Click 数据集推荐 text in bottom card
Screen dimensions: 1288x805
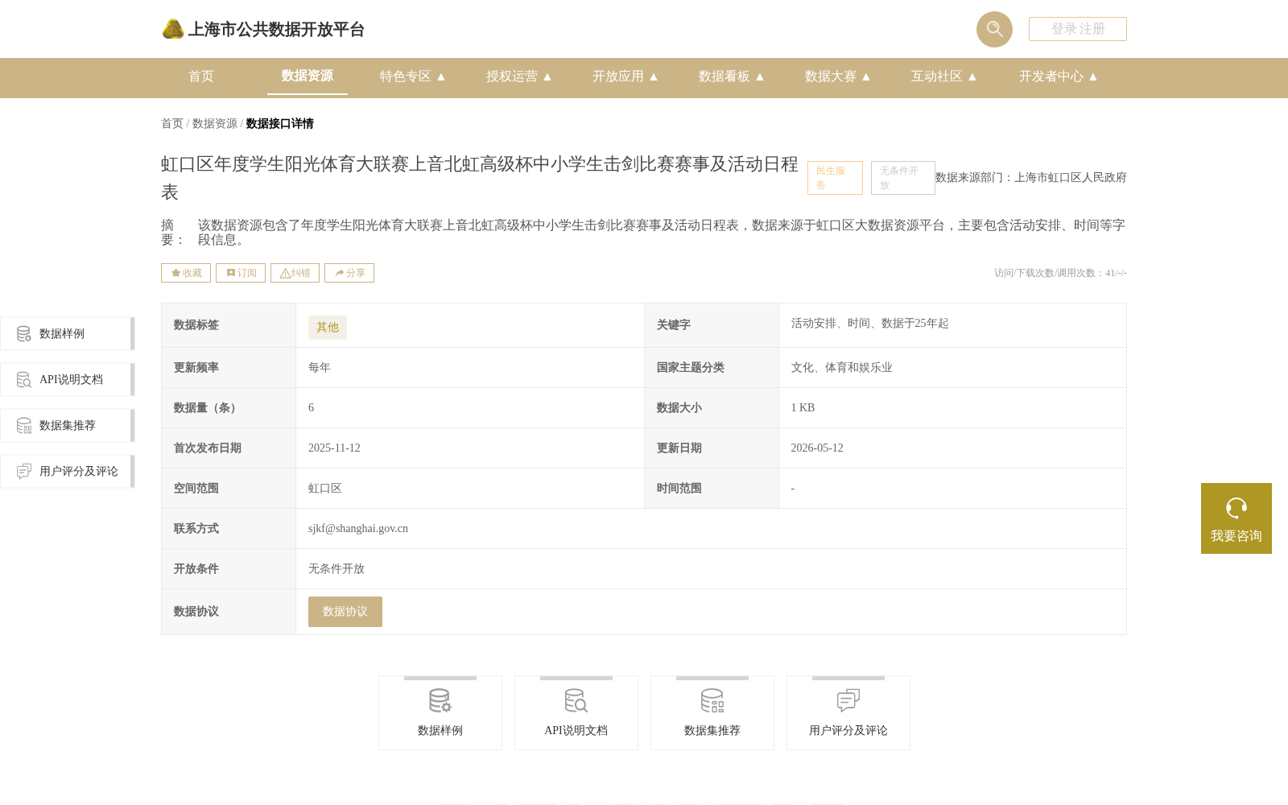coord(712,731)
